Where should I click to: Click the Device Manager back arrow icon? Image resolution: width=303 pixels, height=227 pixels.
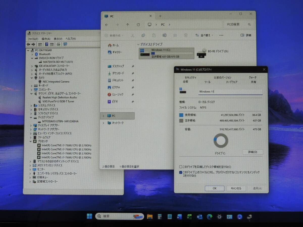tap(28, 44)
